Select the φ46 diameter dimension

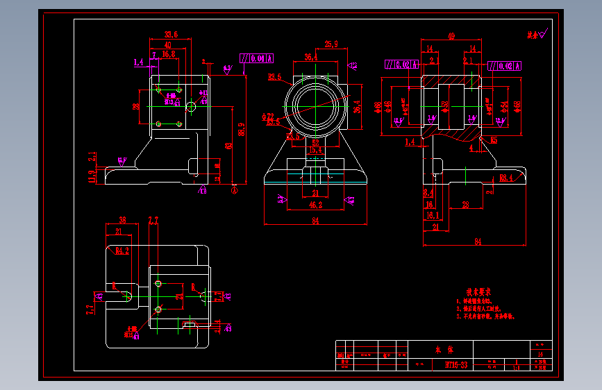click(x=387, y=107)
